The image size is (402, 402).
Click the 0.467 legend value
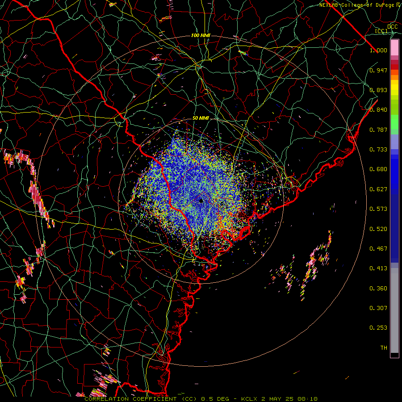[x=378, y=249]
